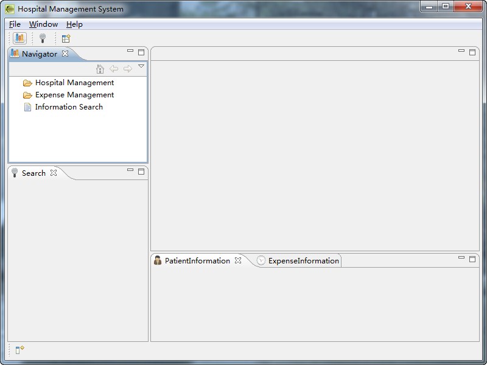Select the Navigator tab
The height and width of the screenshot is (365, 487).
39,54
